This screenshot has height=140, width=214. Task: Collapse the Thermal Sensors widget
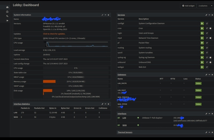(209, 132)
